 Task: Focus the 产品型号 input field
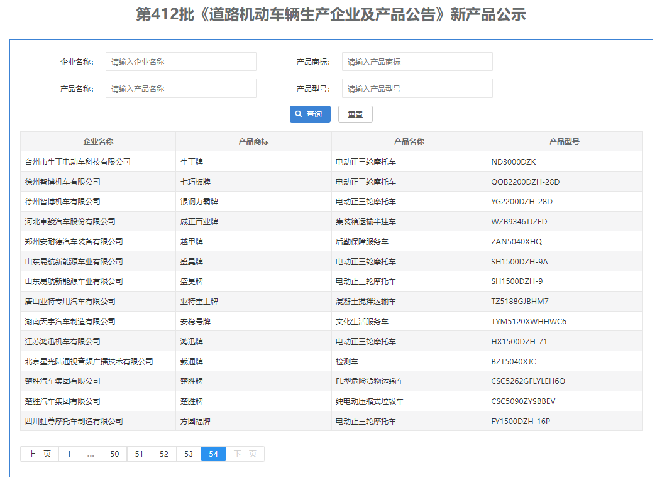(417, 89)
